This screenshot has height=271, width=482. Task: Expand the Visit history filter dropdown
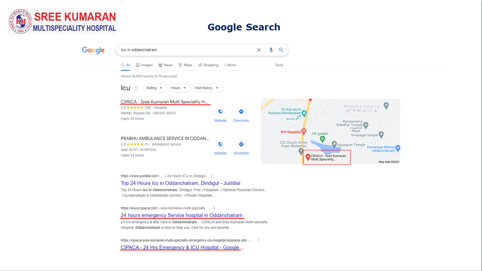click(206, 88)
